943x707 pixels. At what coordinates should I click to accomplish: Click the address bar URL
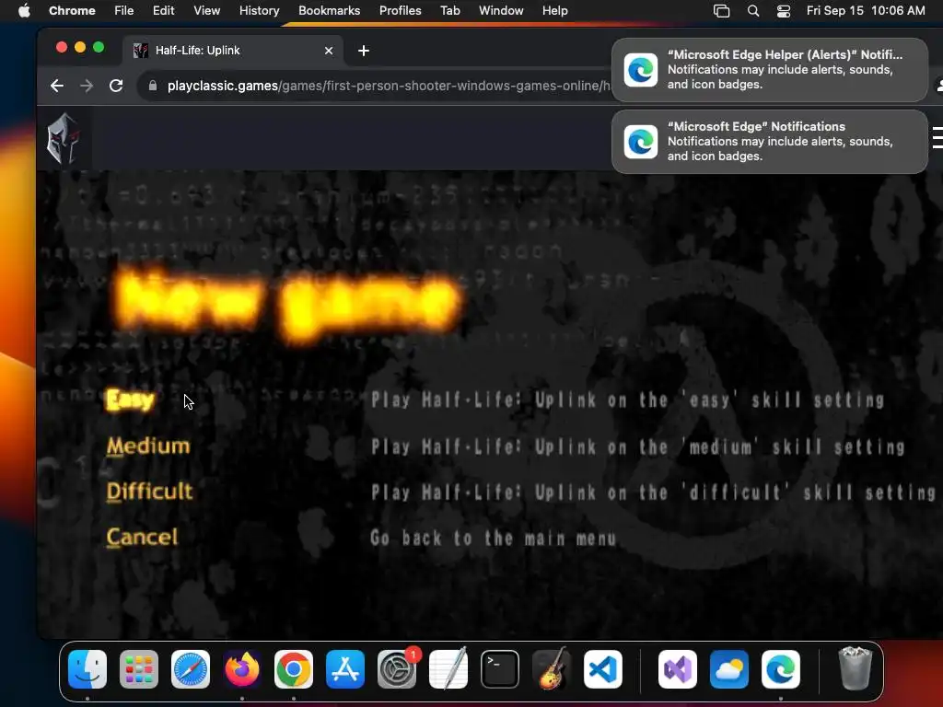click(389, 86)
